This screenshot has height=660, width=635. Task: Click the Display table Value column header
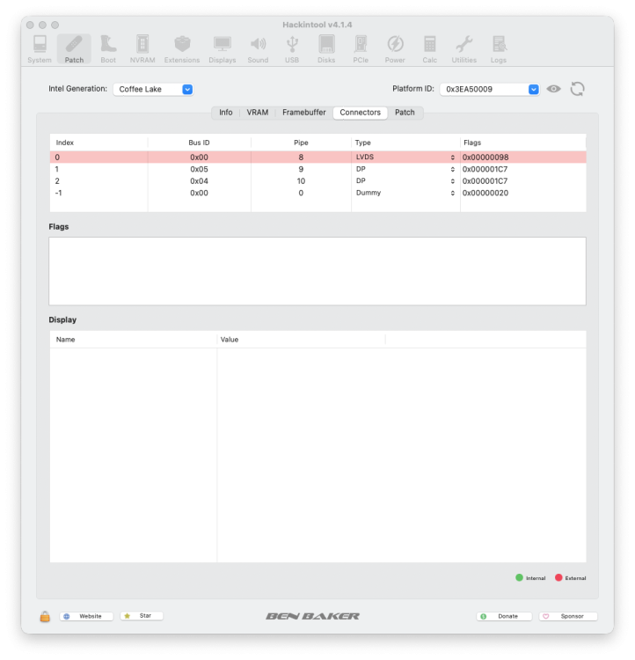[302, 340]
